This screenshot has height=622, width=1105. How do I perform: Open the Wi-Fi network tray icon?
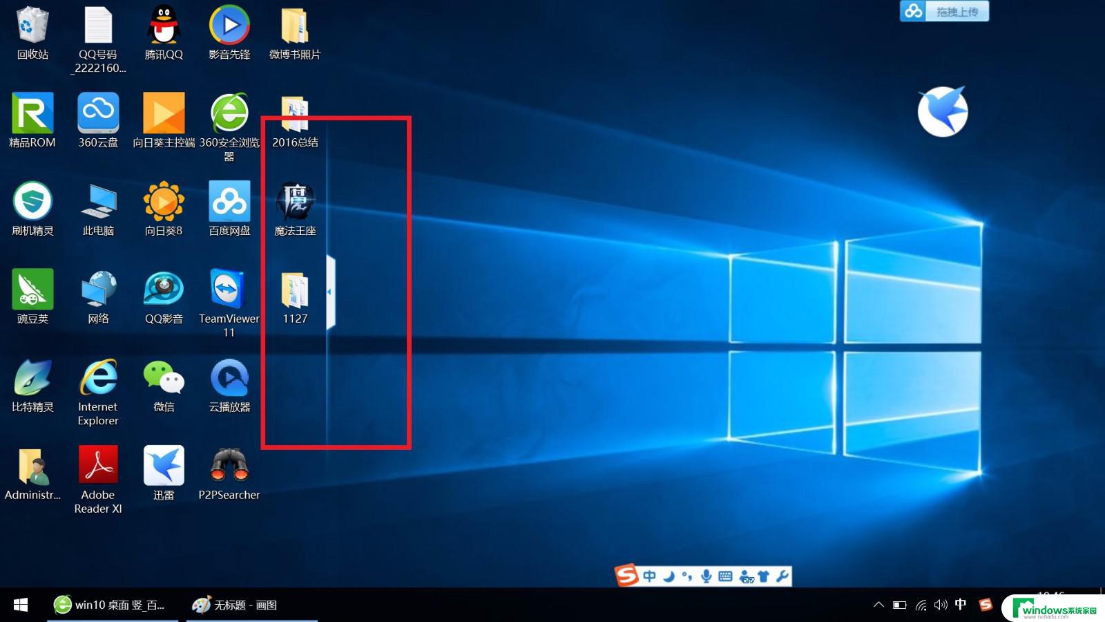point(921,605)
